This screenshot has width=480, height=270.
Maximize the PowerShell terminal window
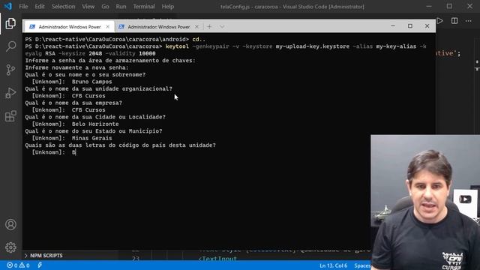[x=410, y=26]
